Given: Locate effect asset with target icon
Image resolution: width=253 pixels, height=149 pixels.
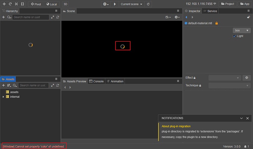Looking at the screenshot, I should click(x=246, y=78).
